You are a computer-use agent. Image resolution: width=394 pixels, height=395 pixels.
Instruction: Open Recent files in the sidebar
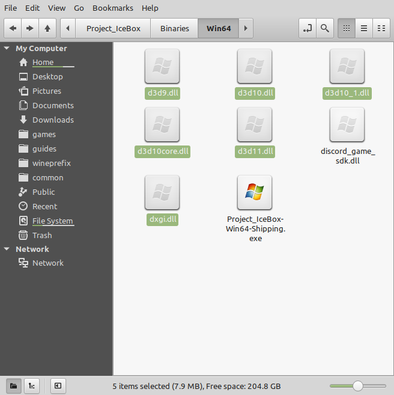[44, 207]
